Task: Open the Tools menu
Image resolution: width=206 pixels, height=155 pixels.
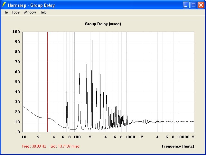Action: coord(16,12)
